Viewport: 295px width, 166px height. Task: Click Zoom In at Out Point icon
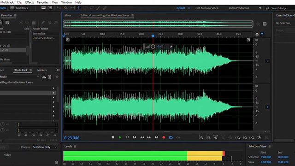coord(245,138)
